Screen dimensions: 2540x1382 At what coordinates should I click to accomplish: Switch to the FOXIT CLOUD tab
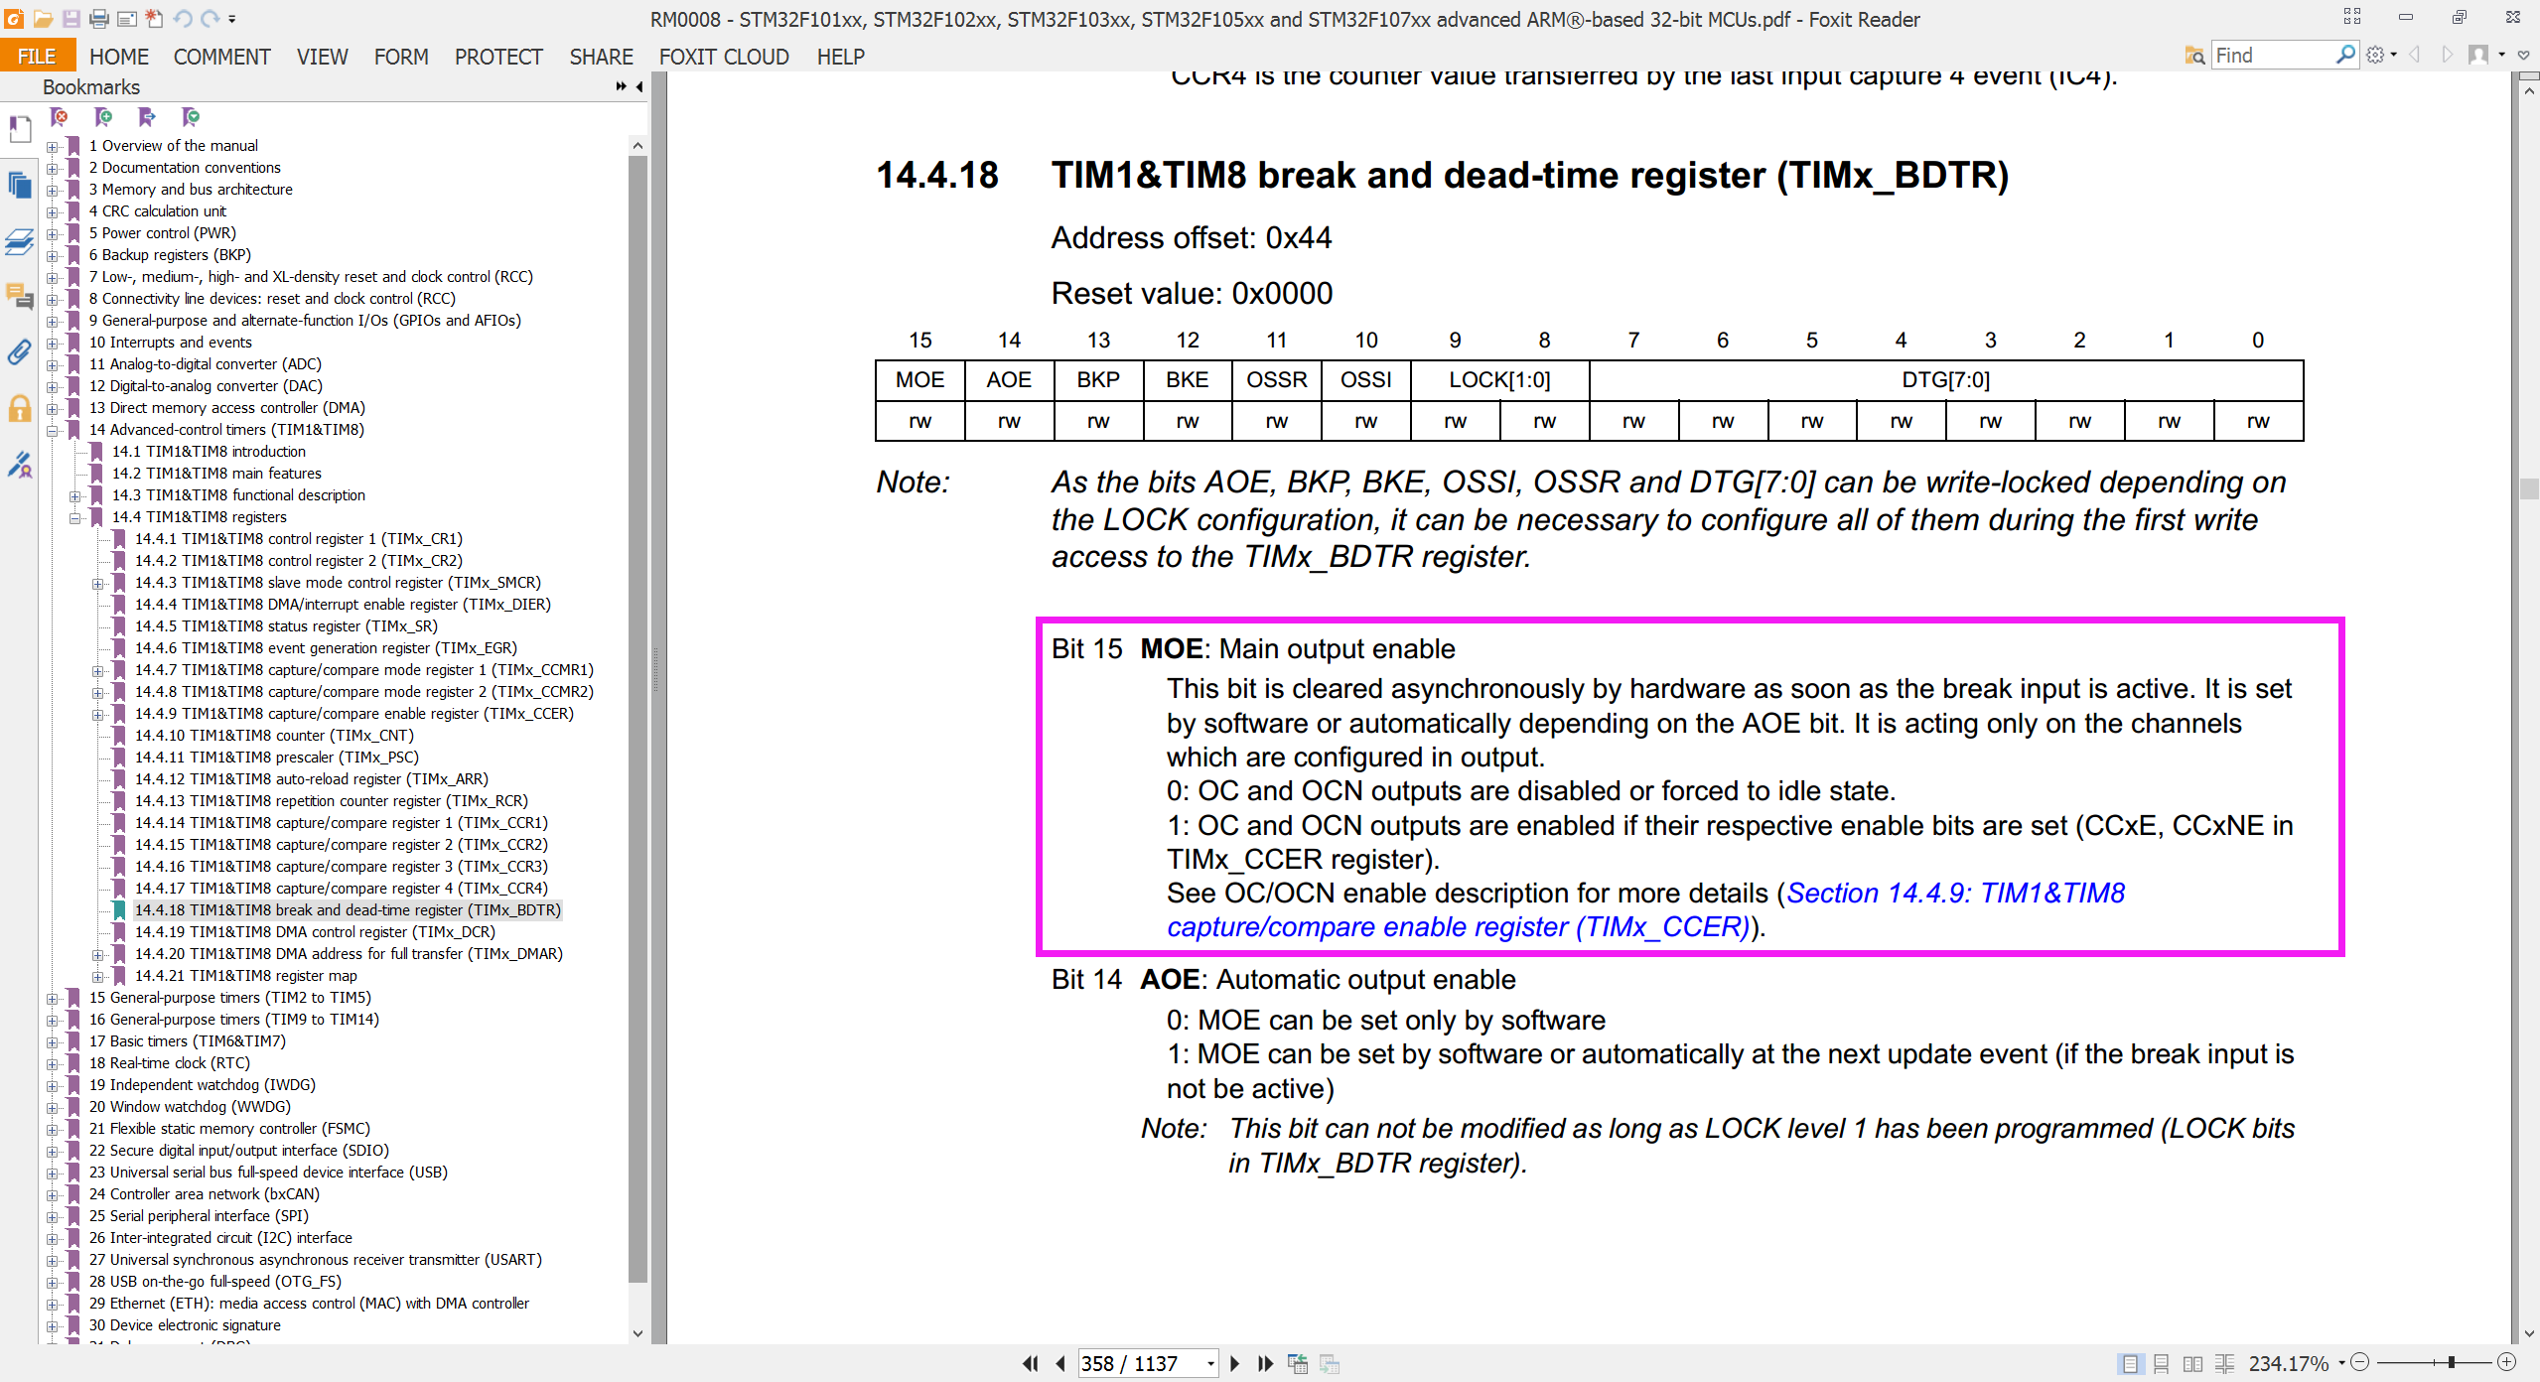click(x=724, y=57)
